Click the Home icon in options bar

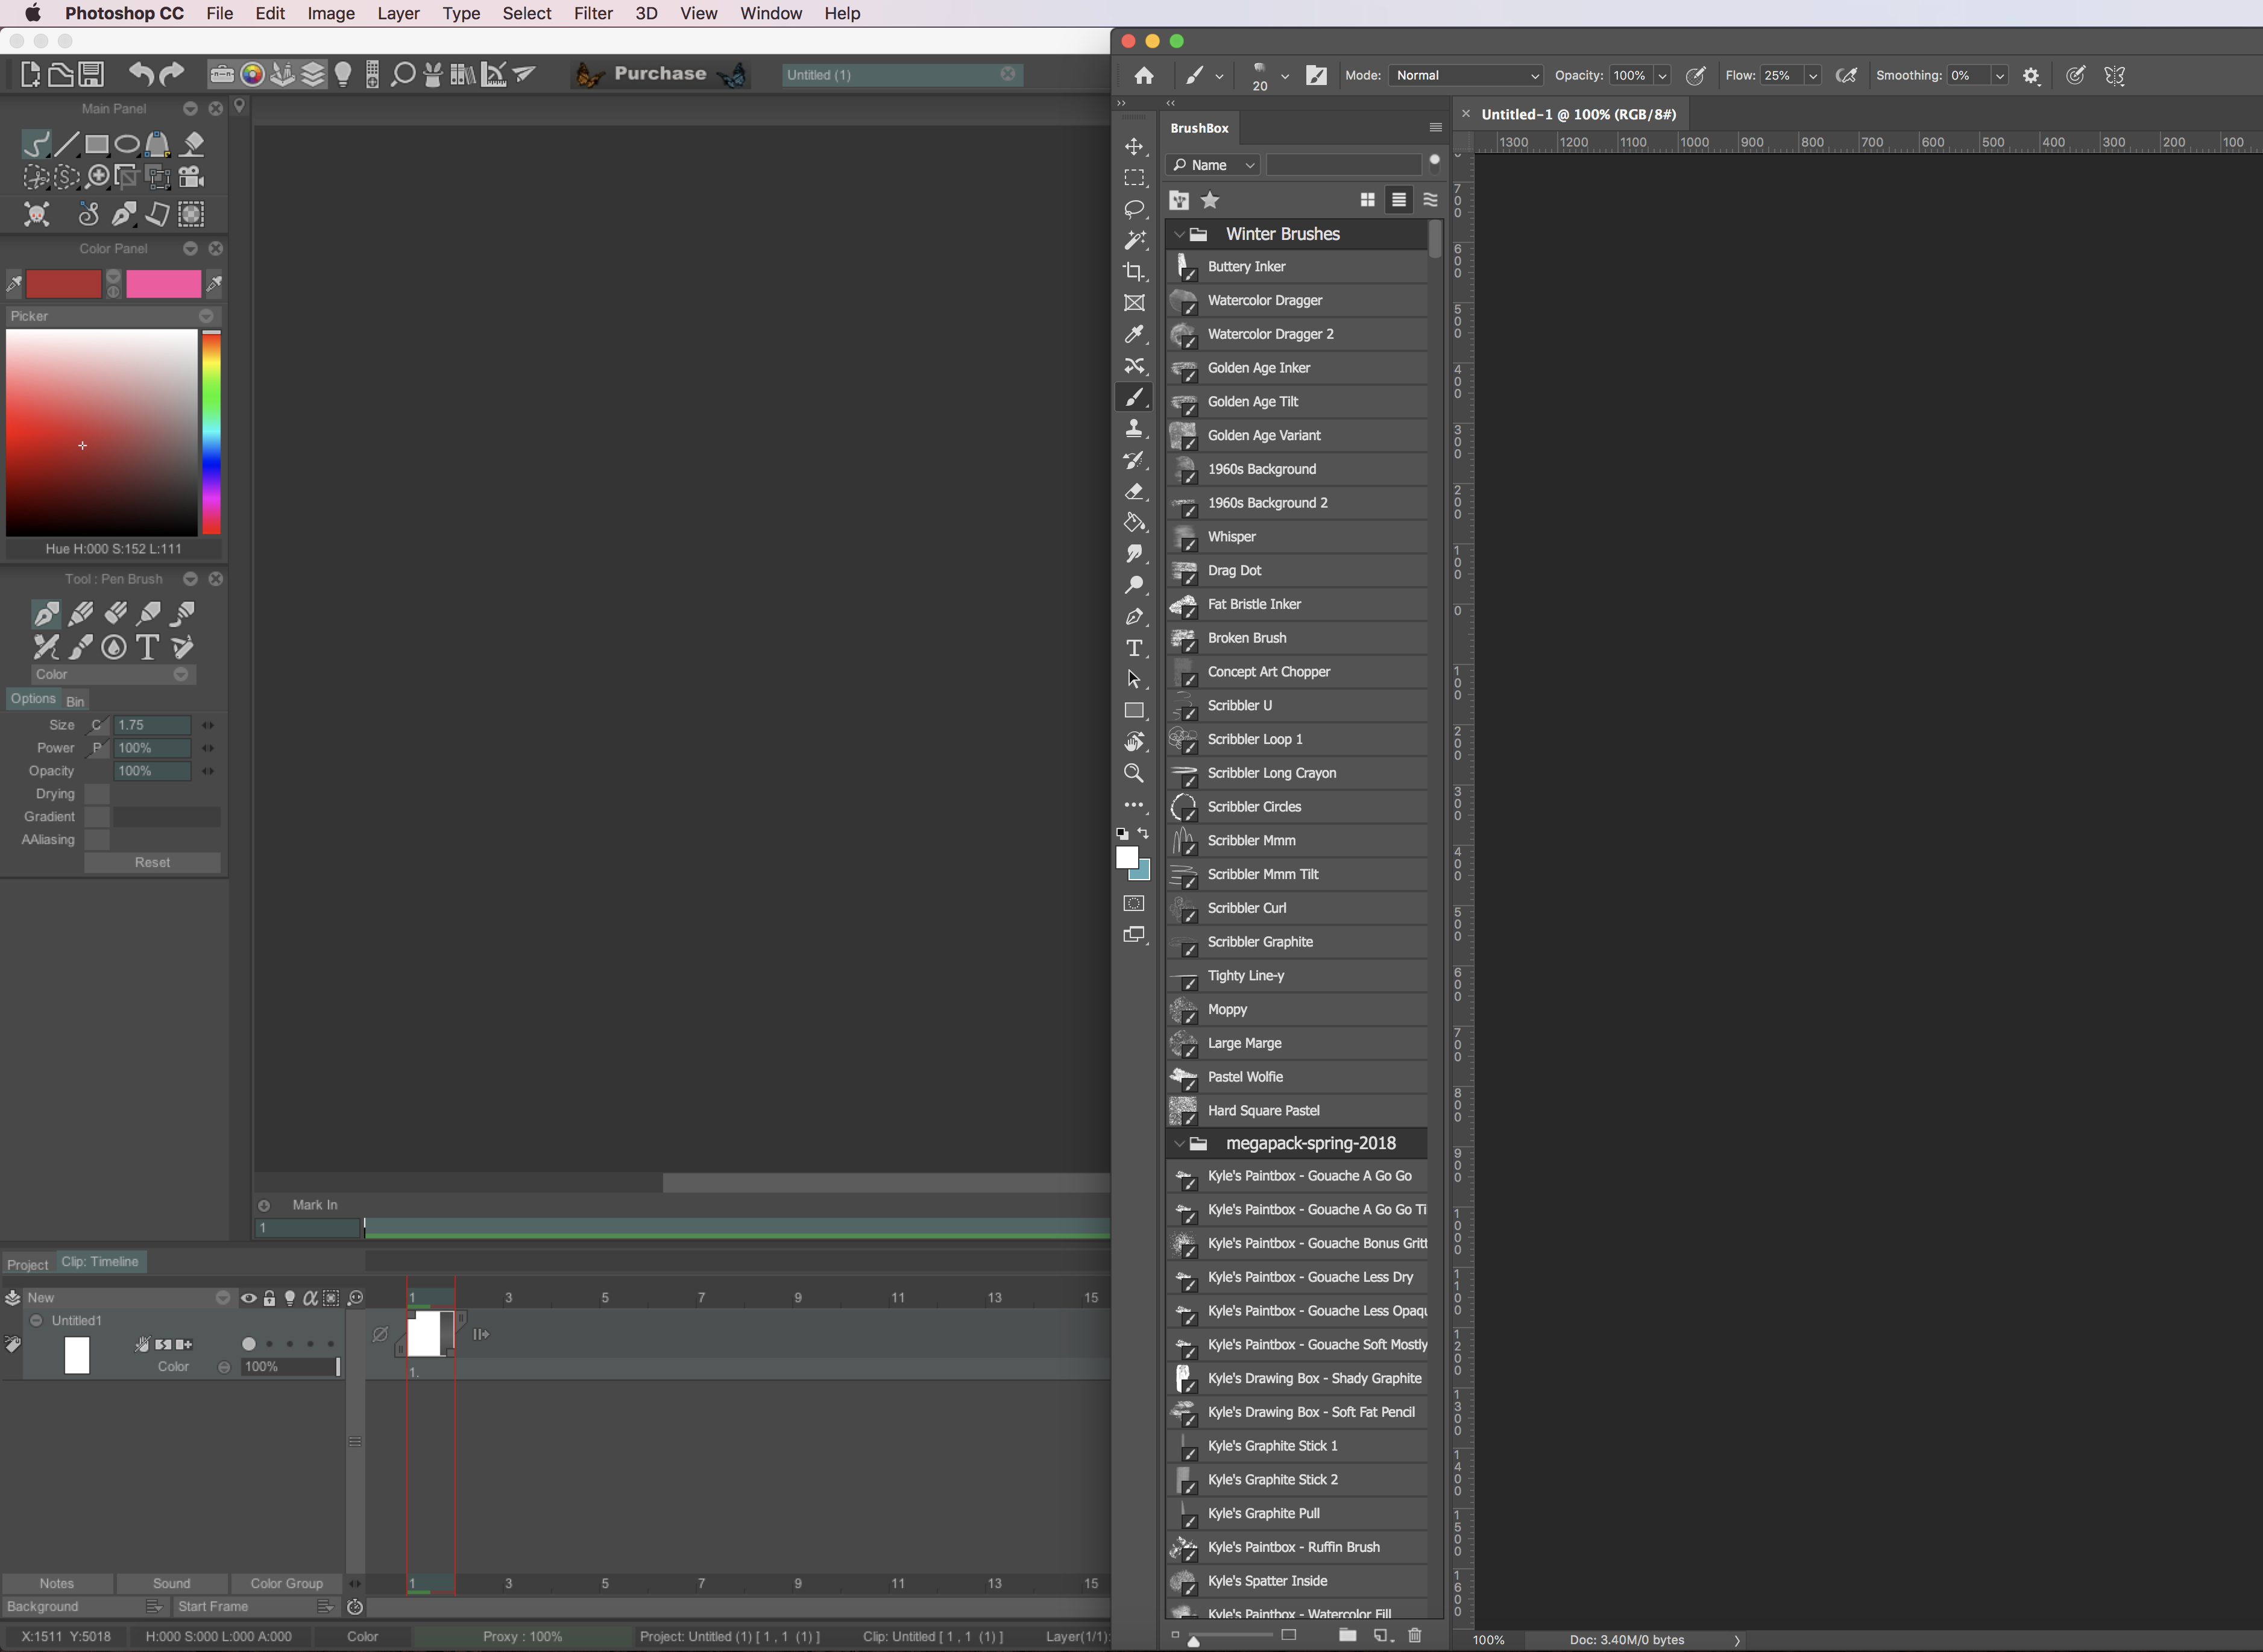point(1145,76)
